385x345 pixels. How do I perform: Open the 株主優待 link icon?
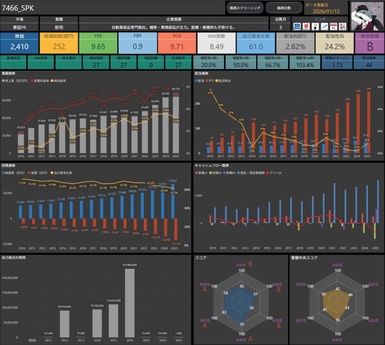[343, 26]
